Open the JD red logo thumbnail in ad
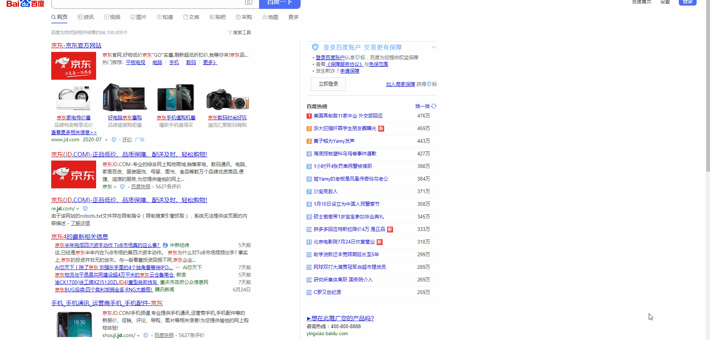This screenshot has height=340, width=710. pos(73,66)
